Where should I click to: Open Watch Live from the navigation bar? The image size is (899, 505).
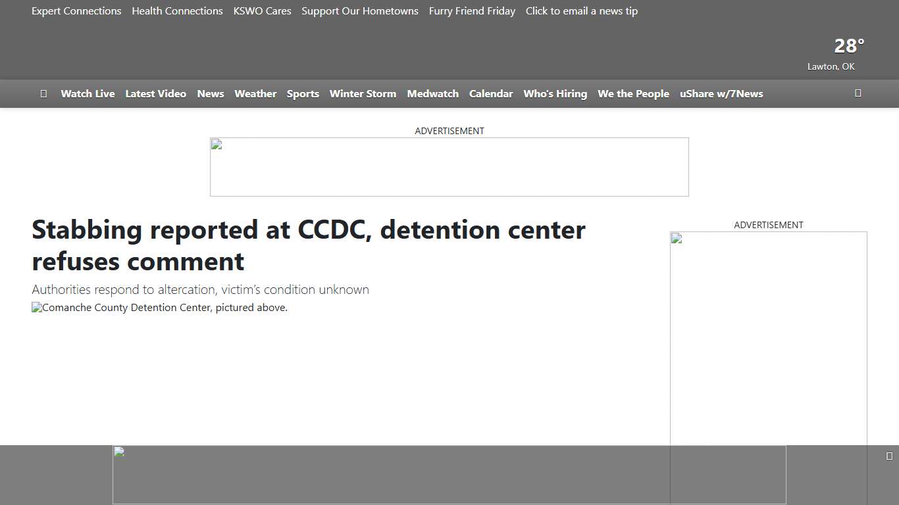[88, 93]
